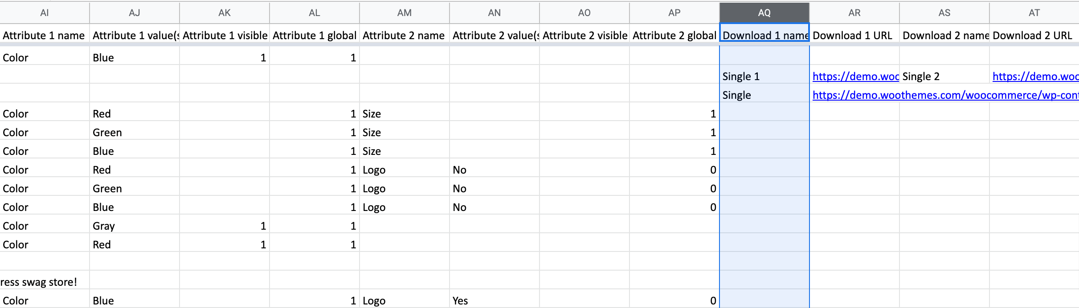Click the "Attribute 1 name" header cell

pos(44,36)
